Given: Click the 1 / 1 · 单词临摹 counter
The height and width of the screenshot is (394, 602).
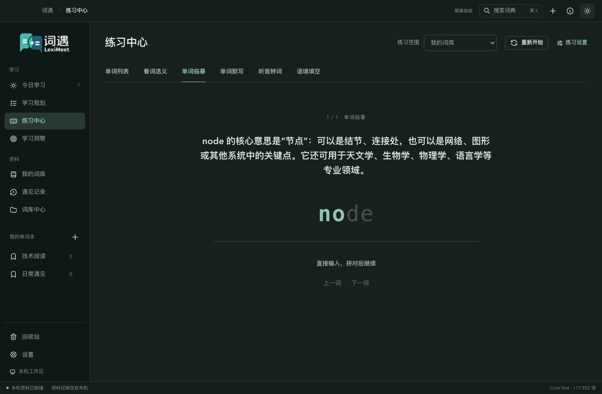Looking at the screenshot, I should (x=346, y=118).
